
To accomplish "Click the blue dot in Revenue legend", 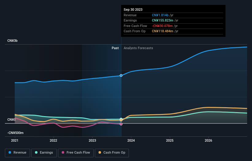I will (10, 152).
